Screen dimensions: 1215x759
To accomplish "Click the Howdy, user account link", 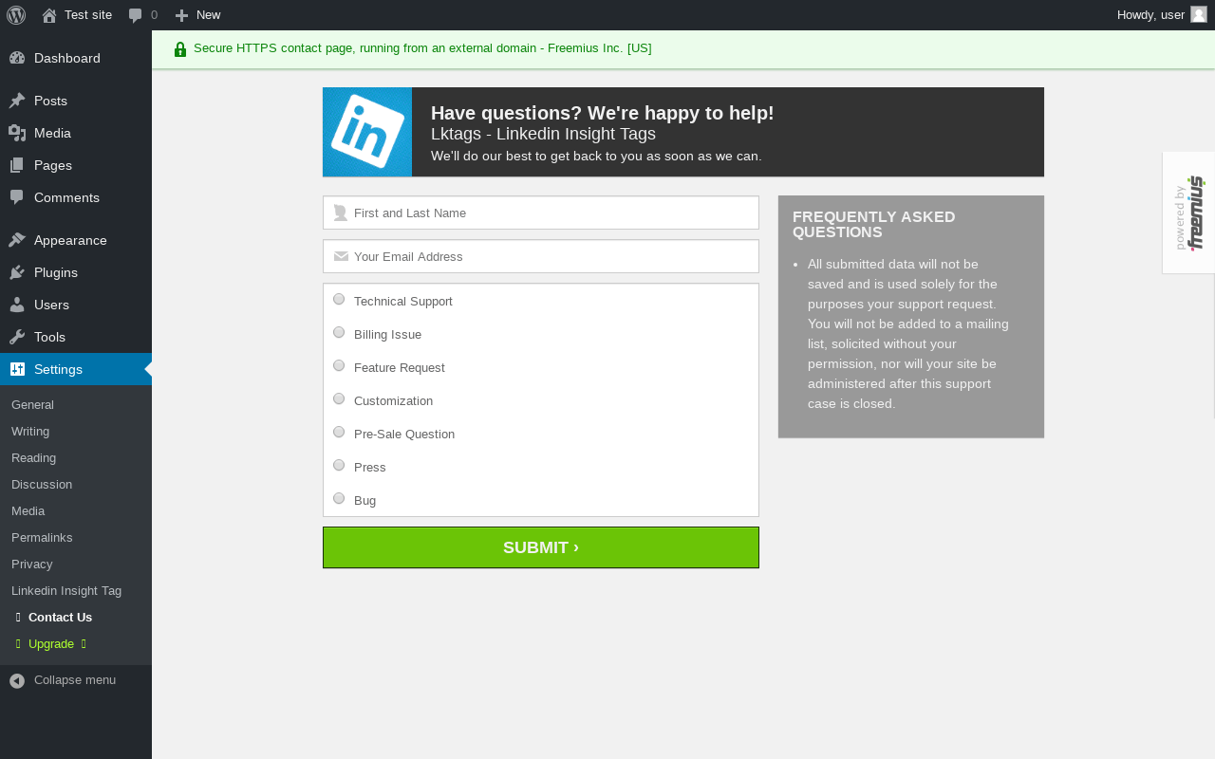I will [x=1150, y=14].
